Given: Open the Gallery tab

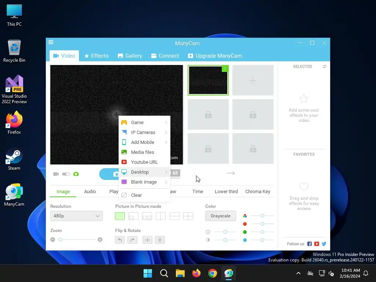Looking at the screenshot, I should pos(130,56).
